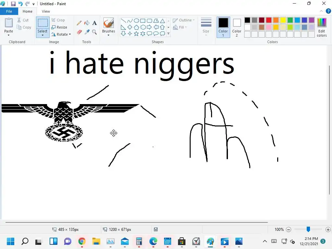Select the Eraser tool

tap(79, 32)
